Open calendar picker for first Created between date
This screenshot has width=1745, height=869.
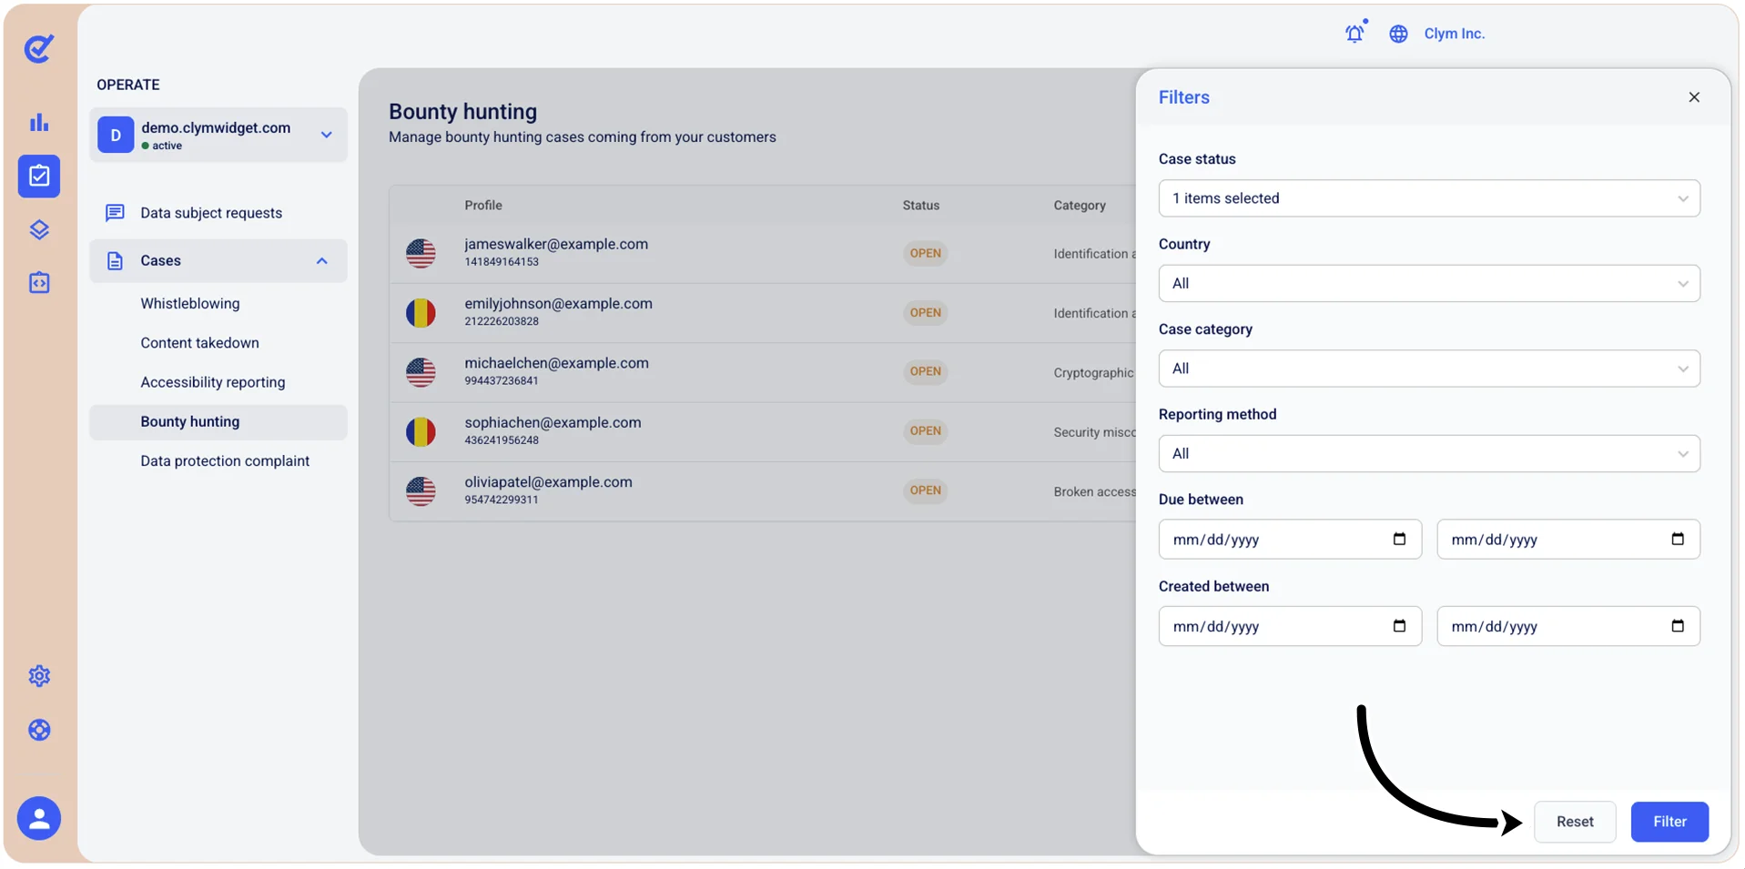(x=1399, y=625)
